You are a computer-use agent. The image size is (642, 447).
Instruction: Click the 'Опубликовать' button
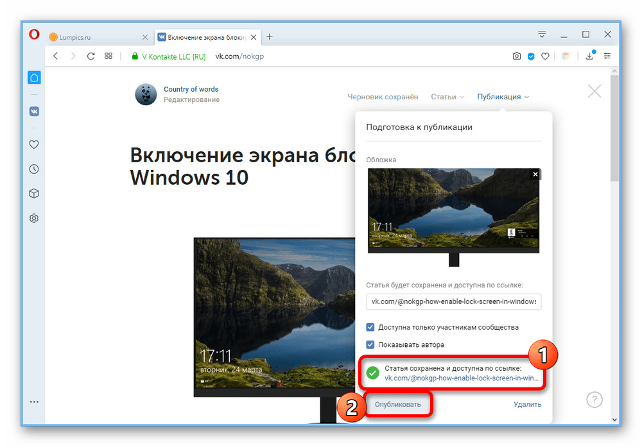coord(398,405)
